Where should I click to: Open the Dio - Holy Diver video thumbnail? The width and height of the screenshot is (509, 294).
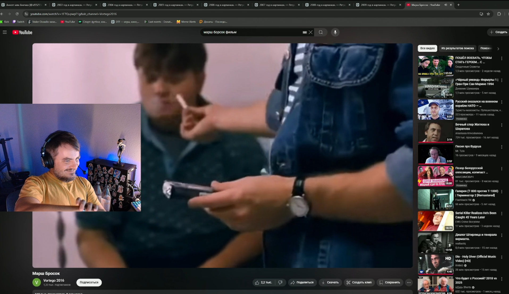pyautogui.click(x=435, y=264)
